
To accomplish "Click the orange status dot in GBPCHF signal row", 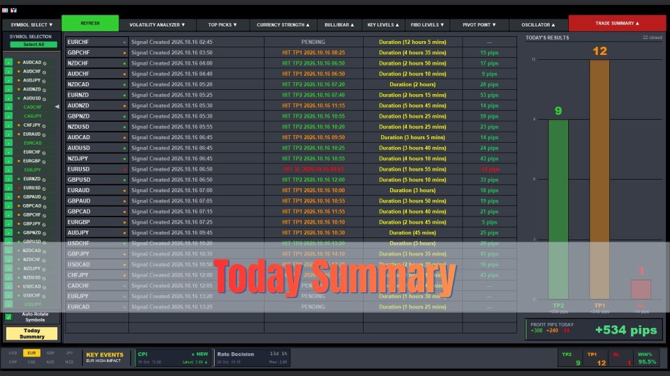I will tap(125, 53).
